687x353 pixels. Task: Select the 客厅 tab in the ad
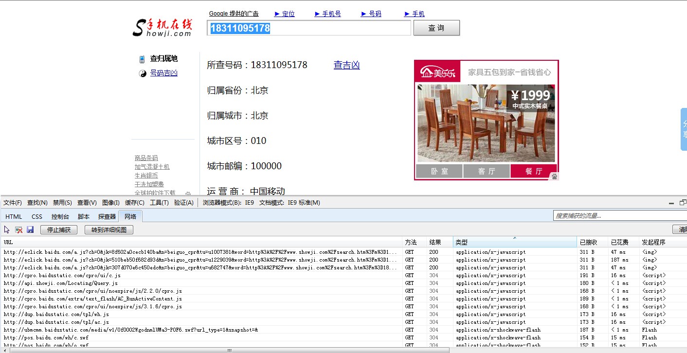click(x=487, y=171)
